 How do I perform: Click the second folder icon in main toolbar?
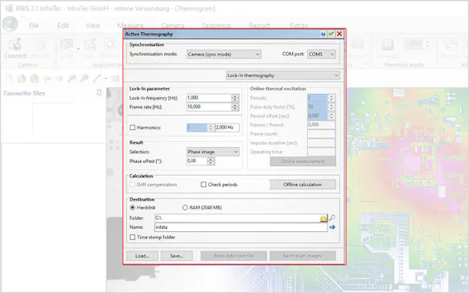[35, 79]
